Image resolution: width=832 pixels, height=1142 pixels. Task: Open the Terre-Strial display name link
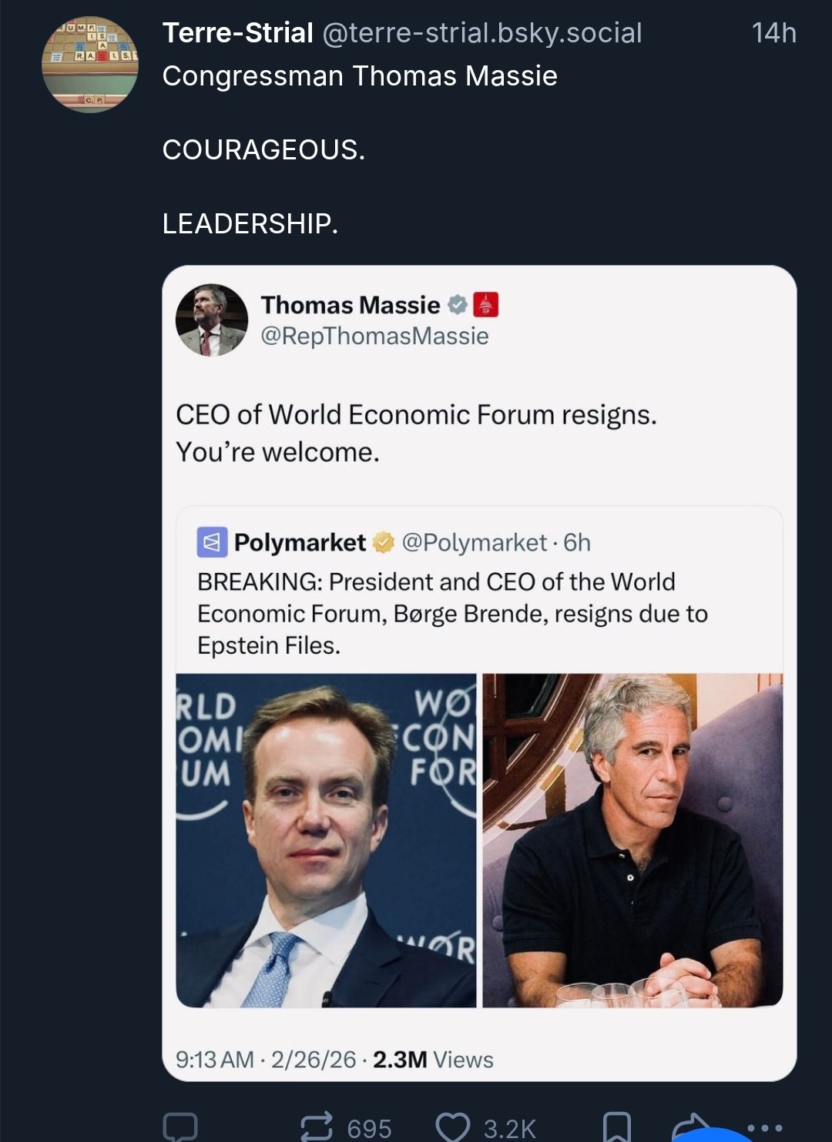pyautogui.click(x=237, y=33)
